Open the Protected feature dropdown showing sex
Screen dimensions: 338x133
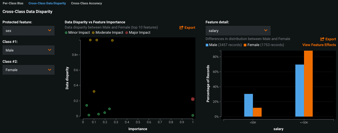[28, 30]
